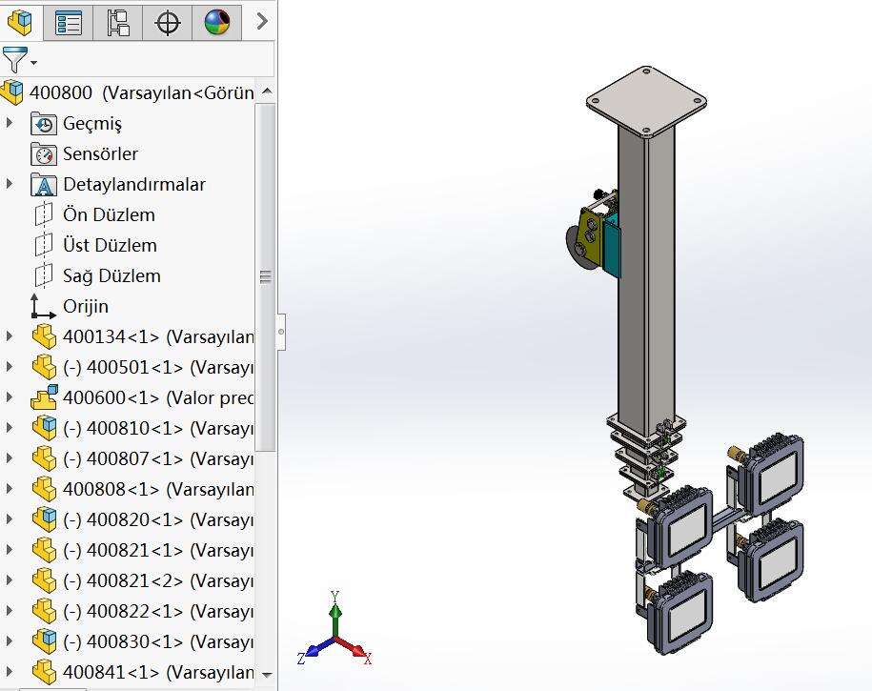
Task: Select component 400600<1> (Valor pred
Action: point(158,397)
